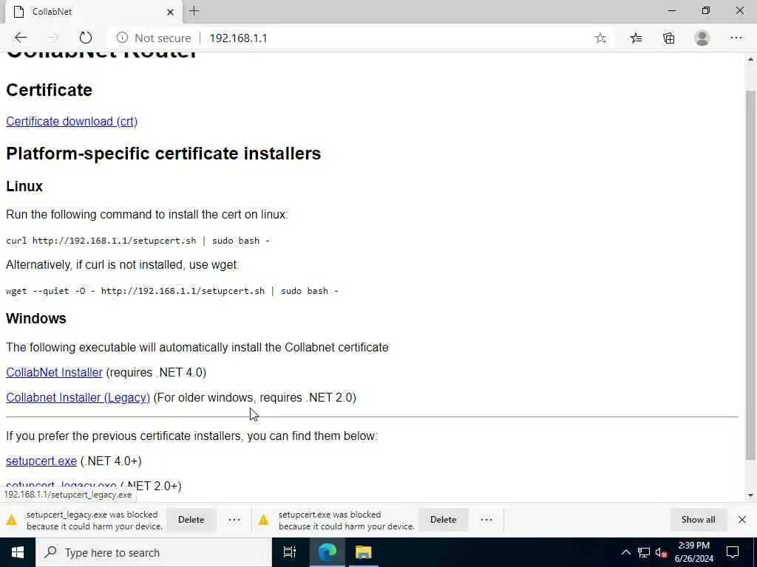Close the downloads bar
The height and width of the screenshot is (567, 757).
tap(742, 520)
